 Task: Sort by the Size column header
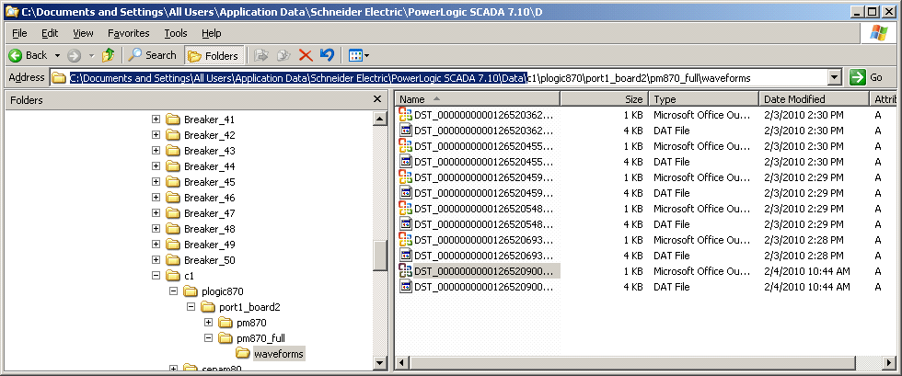pos(604,99)
